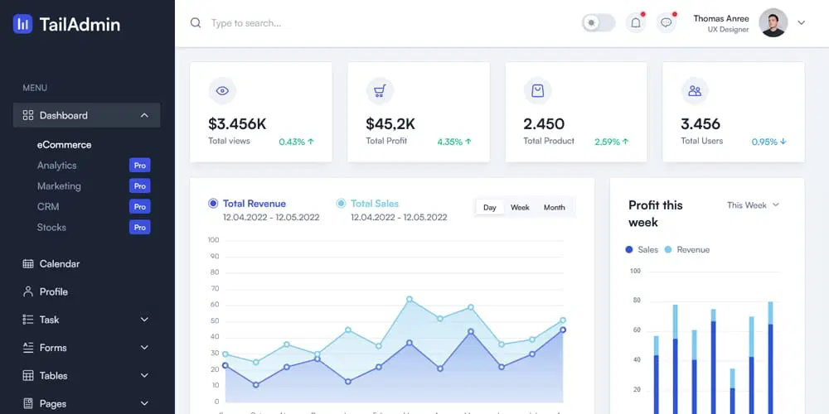This screenshot has height=414, width=829.
Task: Click the Task list icon
Action: (28, 320)
